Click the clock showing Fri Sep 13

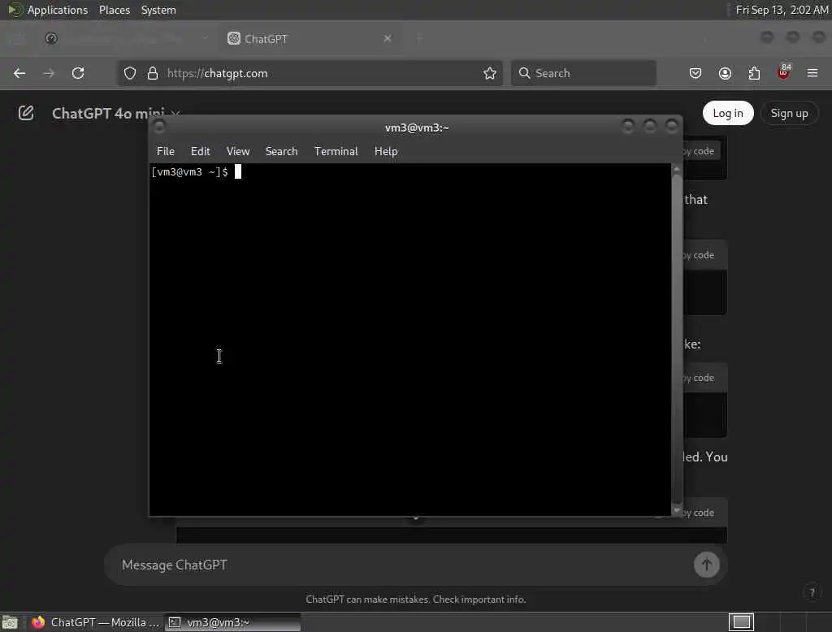click(x=782, y=10)
